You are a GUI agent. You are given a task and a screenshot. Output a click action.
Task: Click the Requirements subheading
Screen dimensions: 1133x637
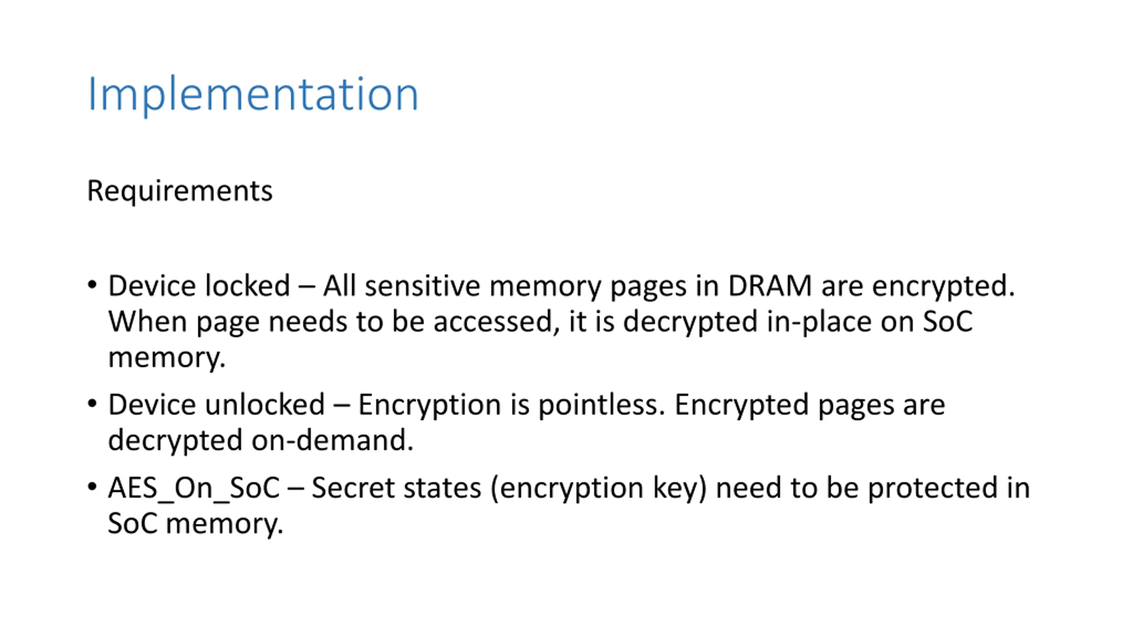180,191
